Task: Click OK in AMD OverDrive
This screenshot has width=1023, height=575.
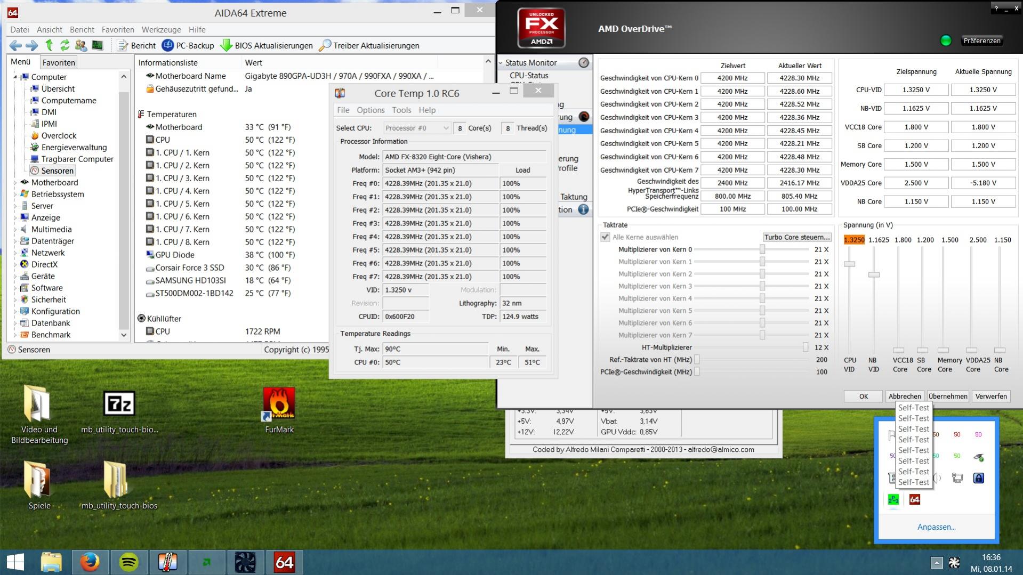Action: (864, 396)
